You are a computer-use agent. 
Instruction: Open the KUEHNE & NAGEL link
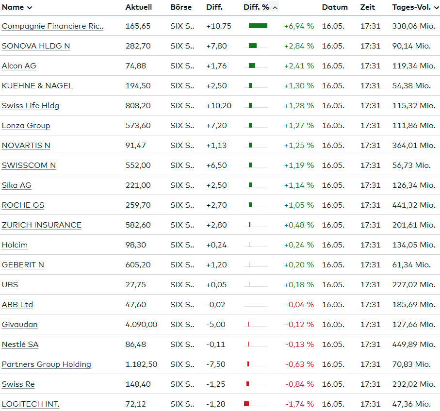pyautogui.click(x=37, y=86)
